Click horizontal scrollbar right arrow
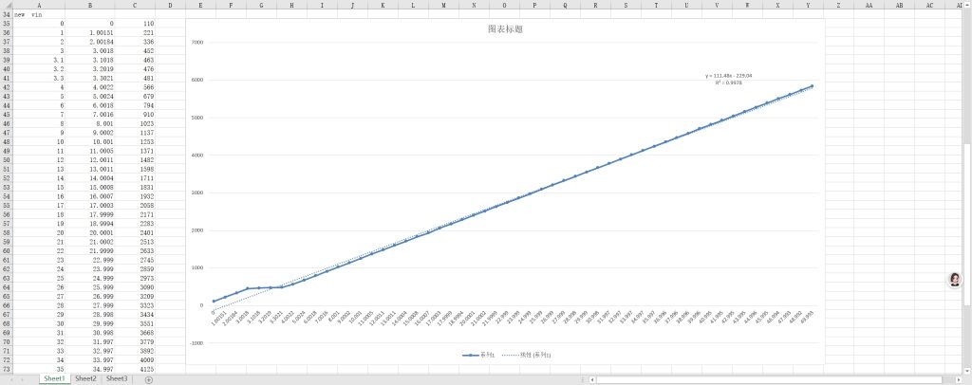Image resolution: width=972 pixels, height=385 pixels. point(957,379)
